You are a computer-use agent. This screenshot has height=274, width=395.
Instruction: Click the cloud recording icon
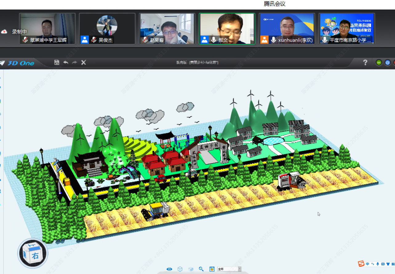[x=4, y=31]
